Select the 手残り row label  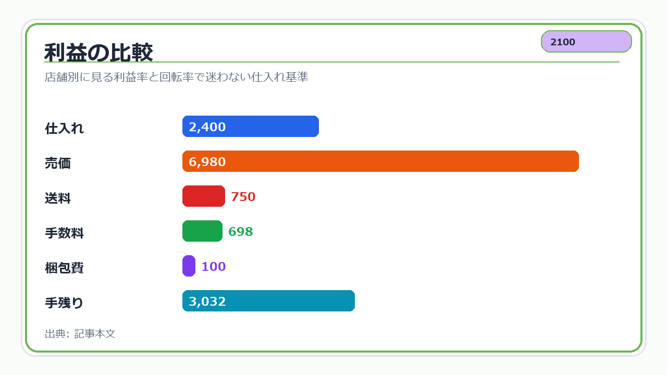click(65, 303)
